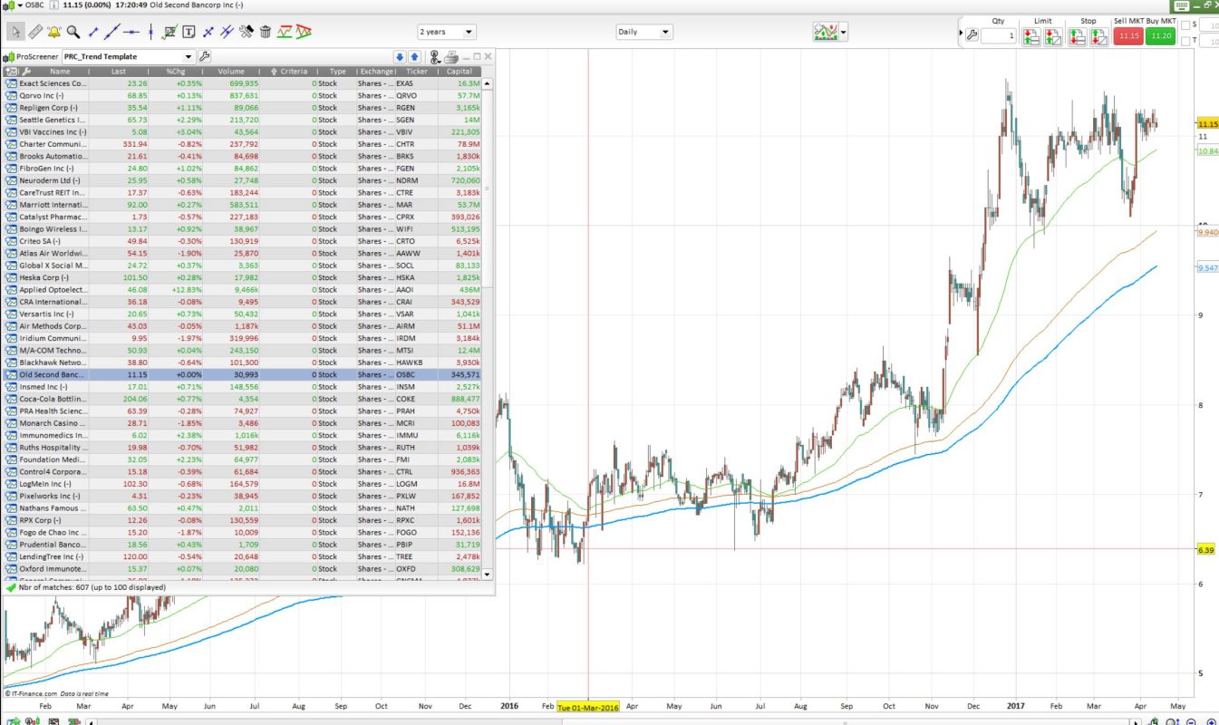Click the ProScreener blue up arrow
The image size is (1219, 725).
click(x=412, y=56)
